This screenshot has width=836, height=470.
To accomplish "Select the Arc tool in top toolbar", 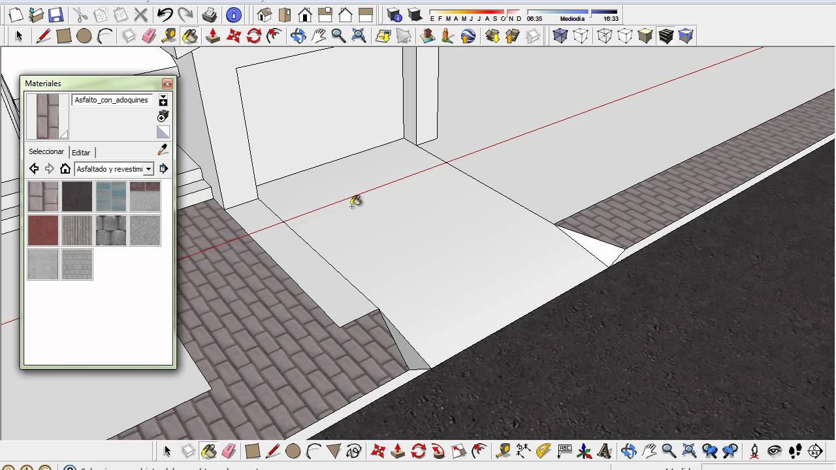I will click(104, 36).
